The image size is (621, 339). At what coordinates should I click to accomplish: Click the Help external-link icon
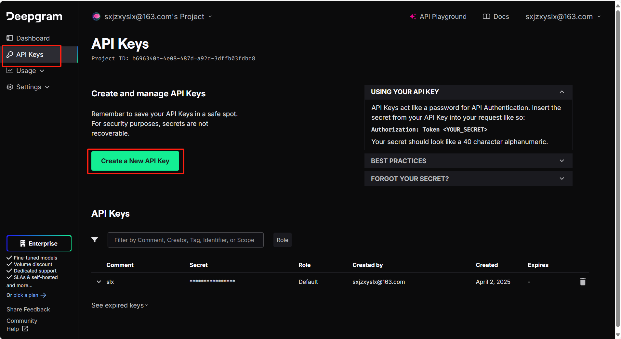click(x=25, y=329)
